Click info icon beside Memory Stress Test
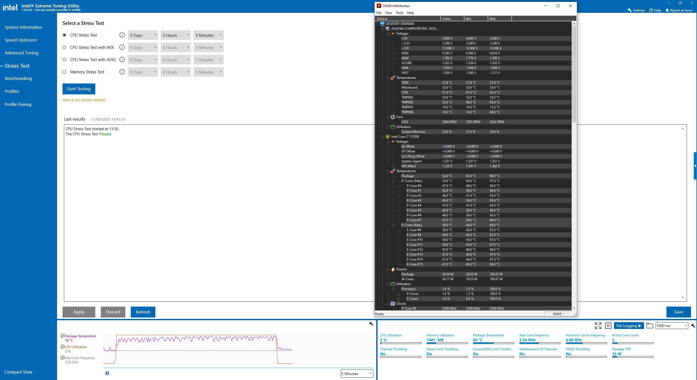The width and height of the screenshot is (697, 380). tap(122, 72)
